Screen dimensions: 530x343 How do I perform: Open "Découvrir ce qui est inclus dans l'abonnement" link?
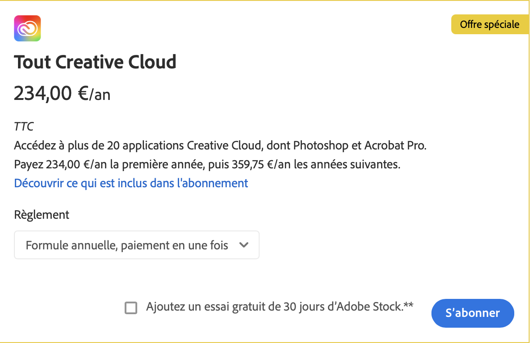tap(131, 183)
